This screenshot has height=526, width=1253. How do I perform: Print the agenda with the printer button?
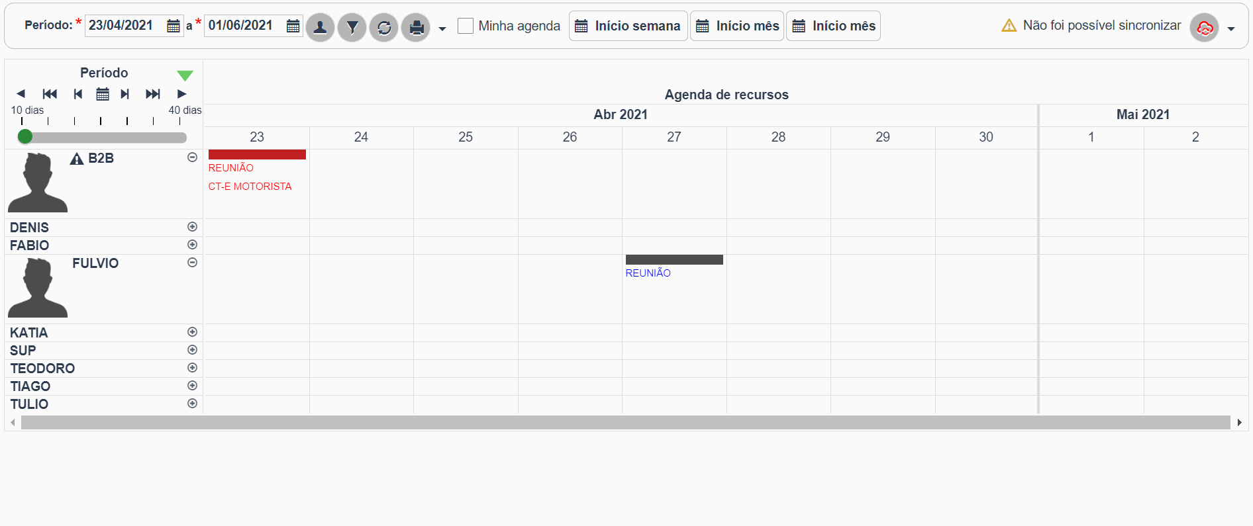coord(416,27)
